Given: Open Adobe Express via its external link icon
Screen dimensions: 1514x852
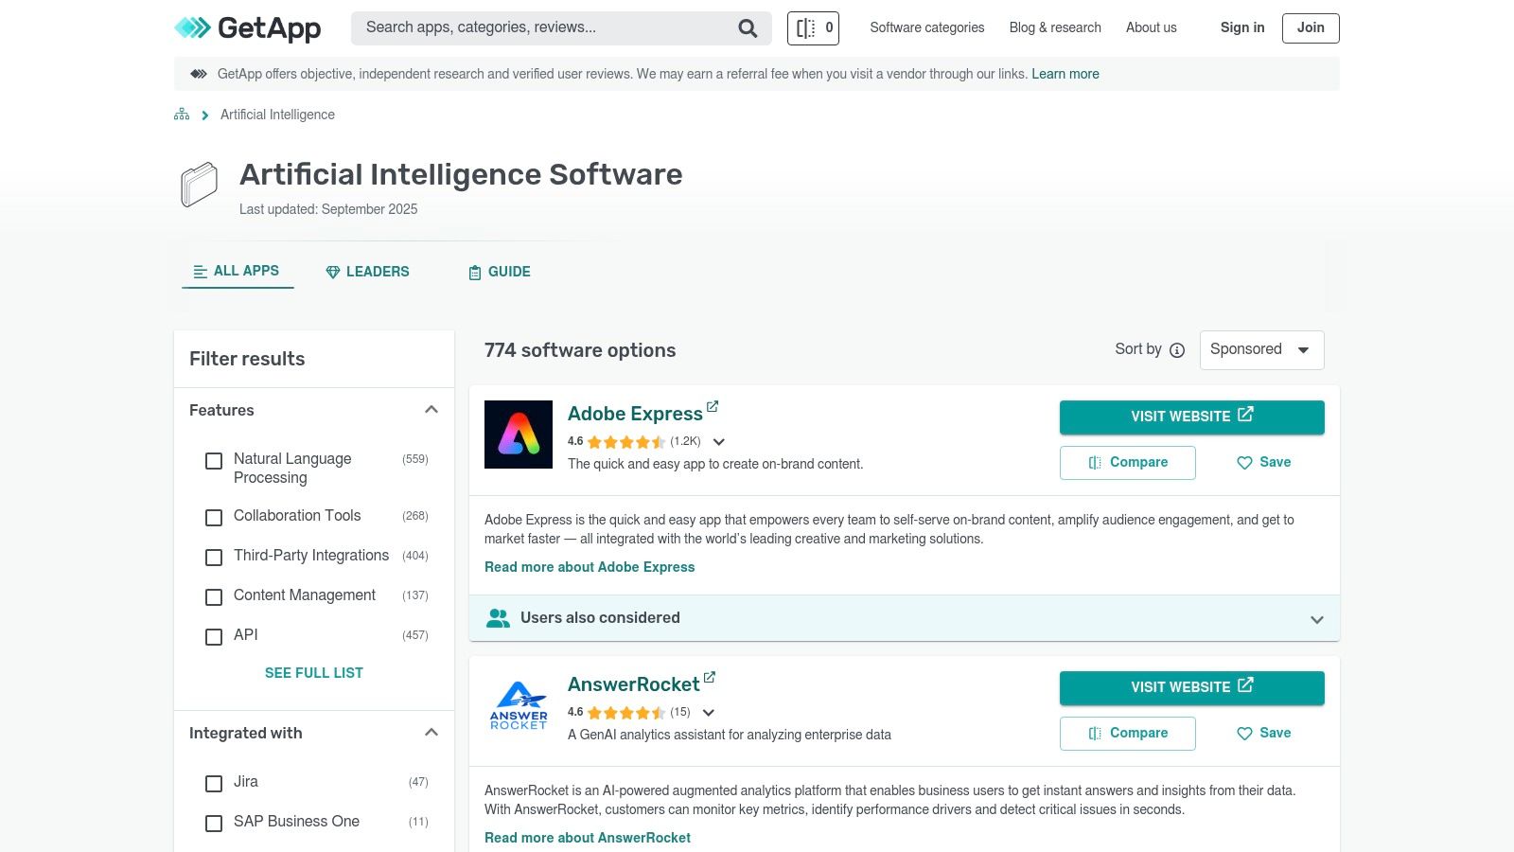Looking at the screenshot, I should click(x=713, y=405).
